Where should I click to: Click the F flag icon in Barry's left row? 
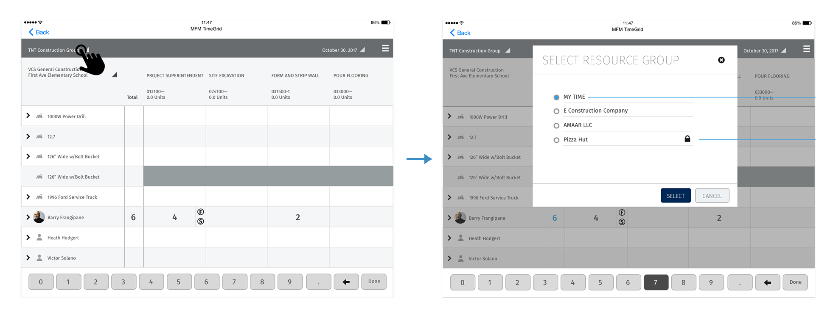[x=201, y=212]
